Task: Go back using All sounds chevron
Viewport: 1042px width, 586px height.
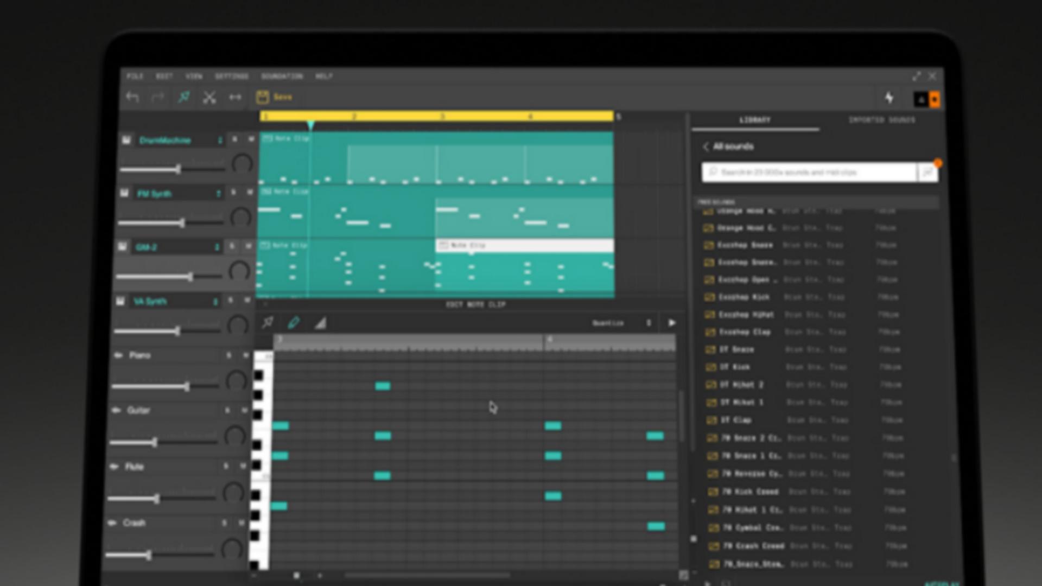Action: tap(706, 146)
